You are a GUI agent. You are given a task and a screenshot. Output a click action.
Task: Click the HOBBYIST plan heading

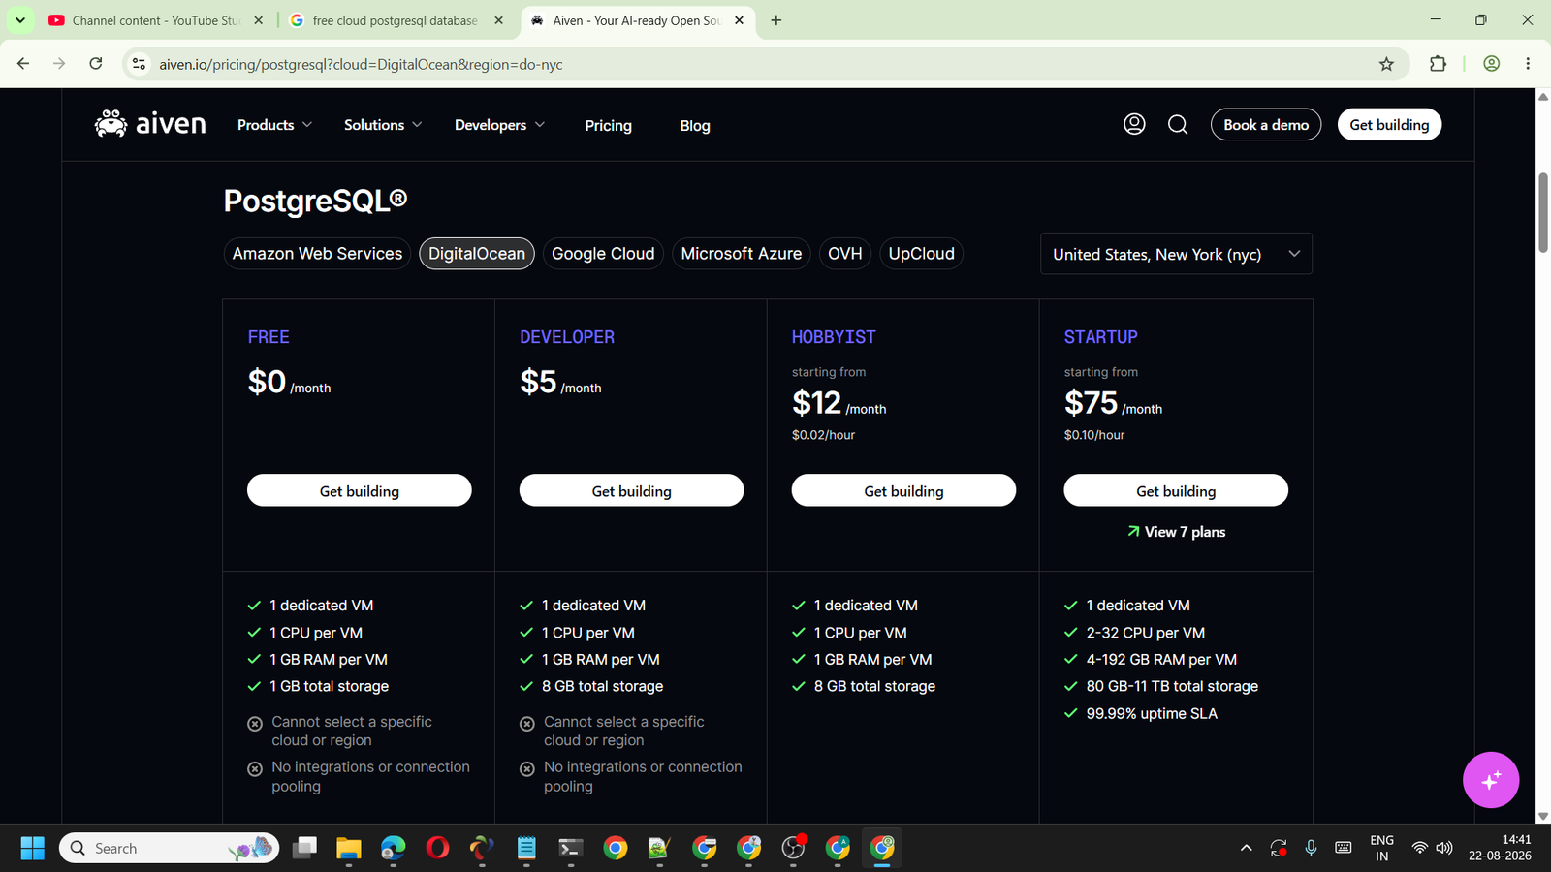(834, 337)
